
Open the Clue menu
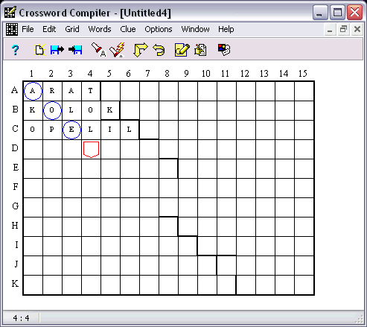[x=128, y=29]
